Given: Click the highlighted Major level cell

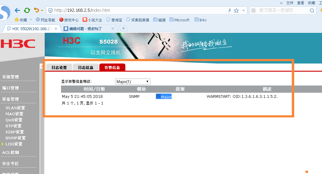Looking at the screenshot, I should point(164,96).
